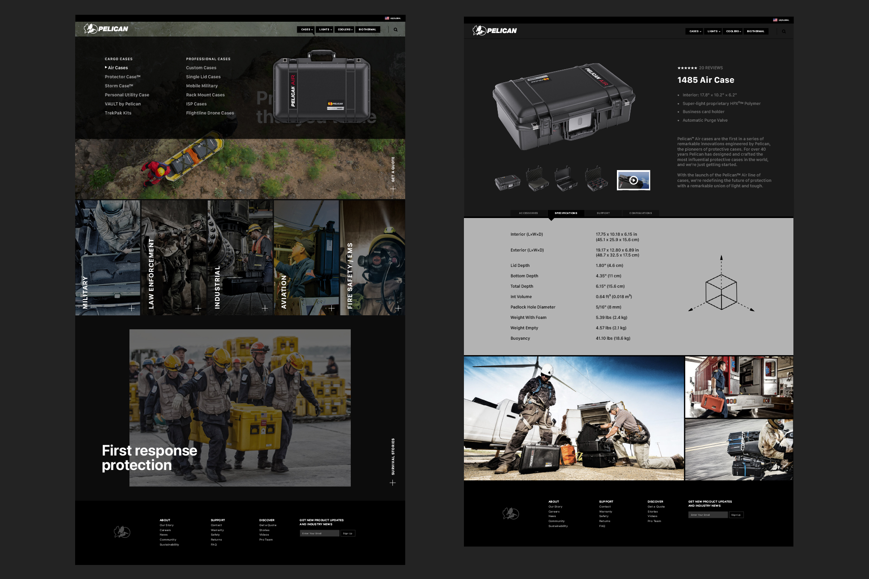Switch to the Accessories tab
The width and height of the screenshot is (869, 579).
[x=528, y=213]
